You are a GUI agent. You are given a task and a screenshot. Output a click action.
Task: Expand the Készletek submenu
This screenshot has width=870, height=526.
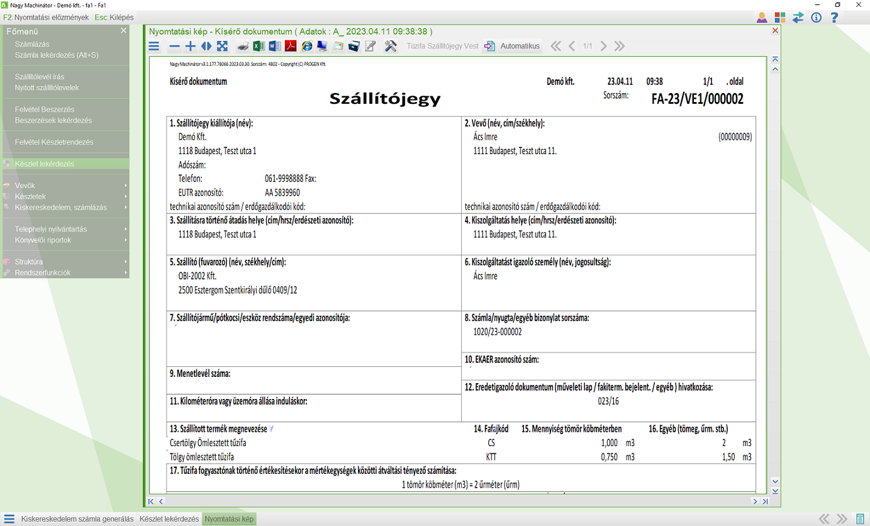30,196
